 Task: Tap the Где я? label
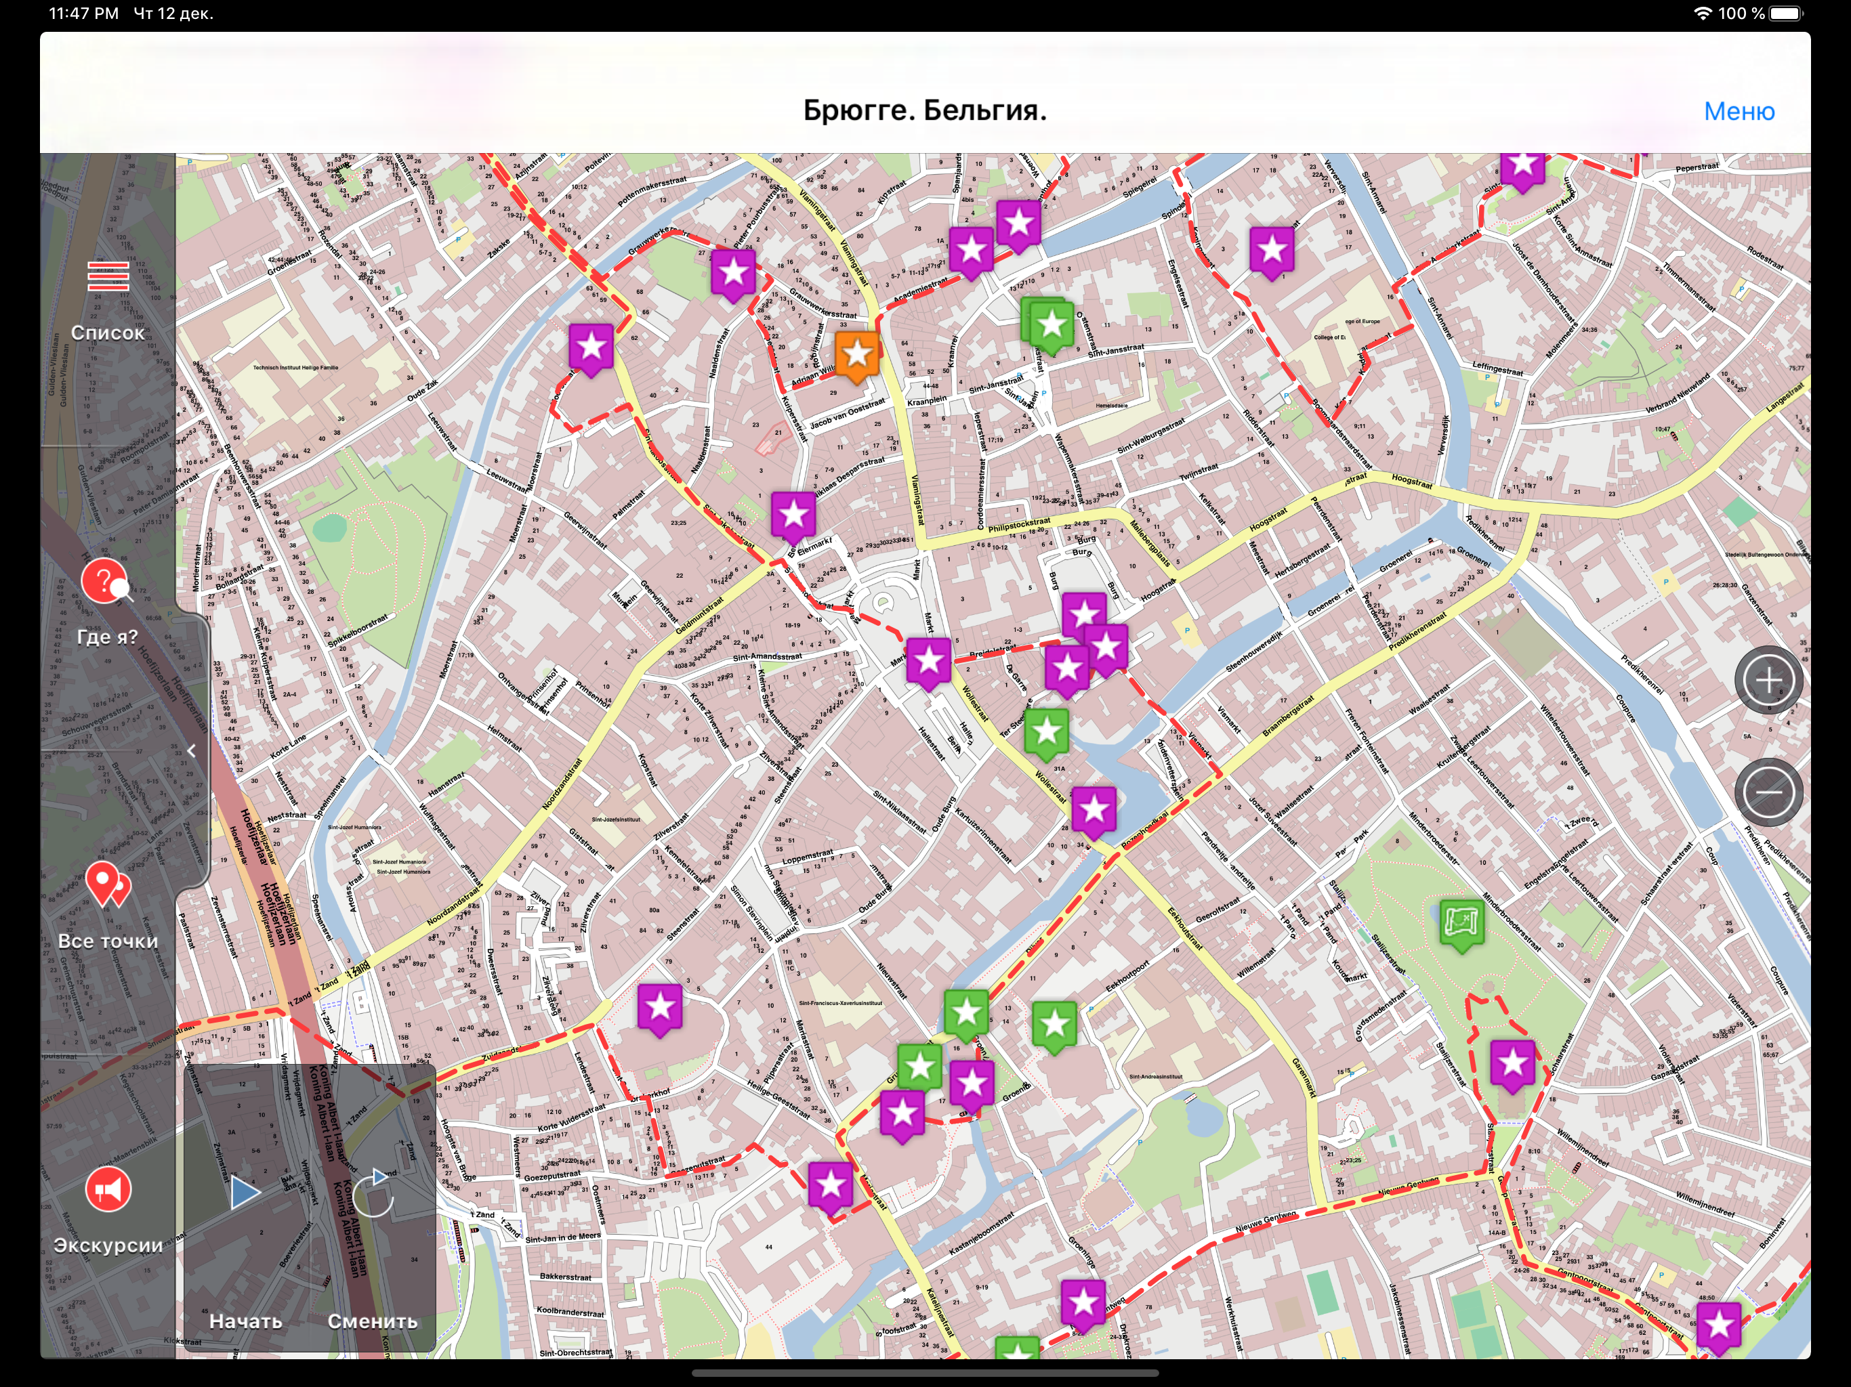[x=107, y=637]
